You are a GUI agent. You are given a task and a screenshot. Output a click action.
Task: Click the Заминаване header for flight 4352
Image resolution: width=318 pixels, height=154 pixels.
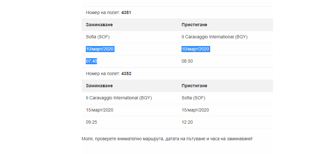coord(99,86)
